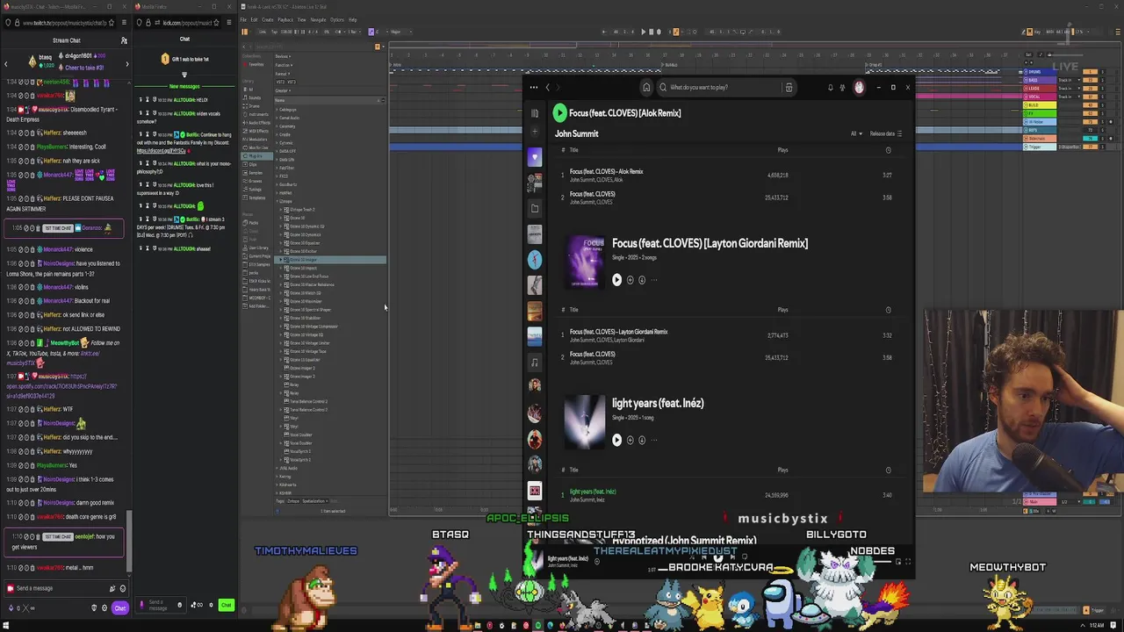Click Ableton Arrangement Record button
The image size is (1124, 632).
click(659, 32)
